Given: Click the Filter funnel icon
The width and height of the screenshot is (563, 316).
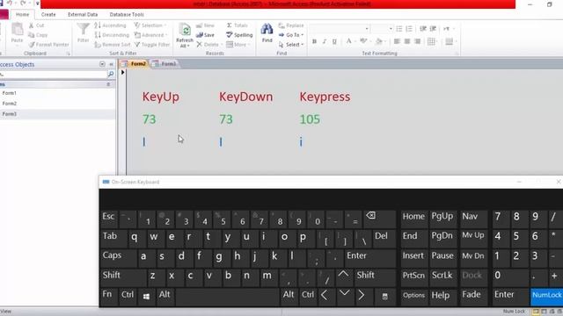Looking at the screenshot, I should coord(83,29).
